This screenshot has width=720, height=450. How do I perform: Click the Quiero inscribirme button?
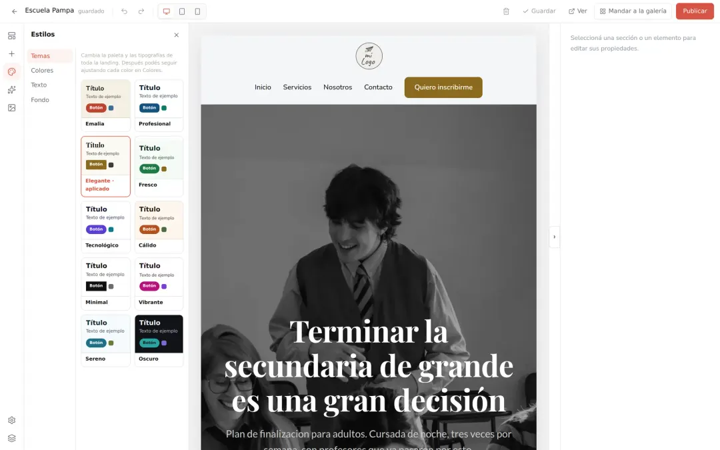click(x=443, y=87)
